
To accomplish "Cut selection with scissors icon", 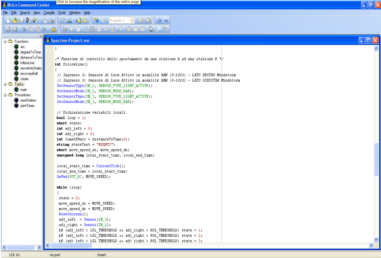I will click(24, 29).
